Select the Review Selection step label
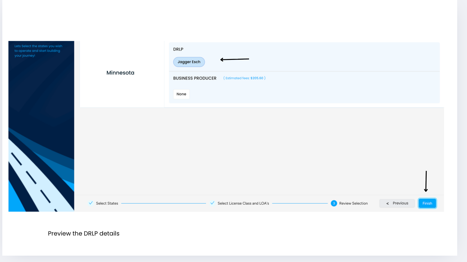Viewport: 467px width, 262px height. coord(353,203)
